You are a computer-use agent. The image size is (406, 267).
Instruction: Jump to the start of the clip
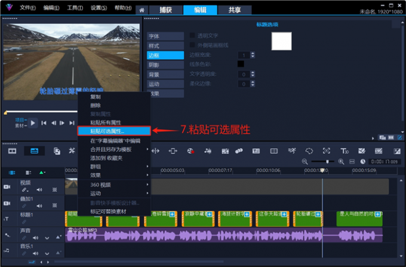coord(44,123)
